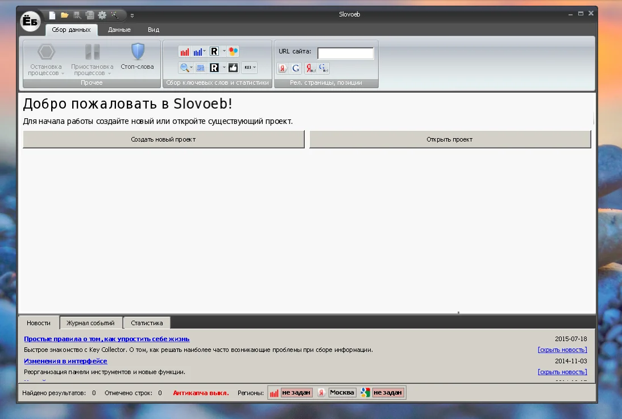622x419 pixels.
Task: Click the Остановка процессов hexagon icon
Action: (x=46, y=52)
